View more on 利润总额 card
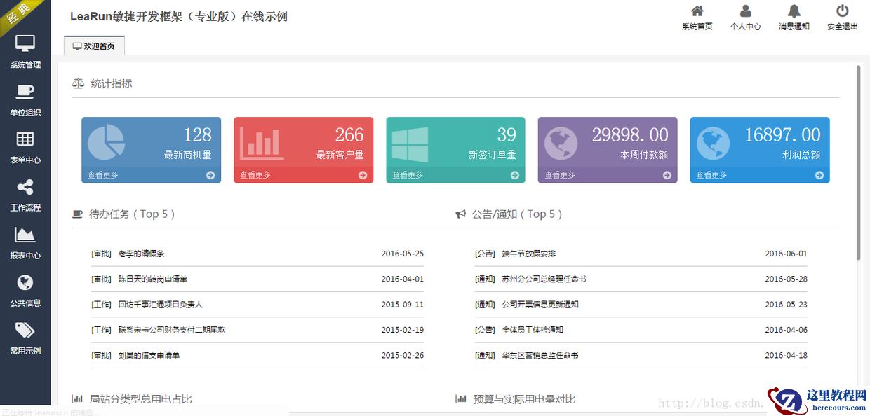Image resolution: width=870 pixels, height=416 pixels. [711, 175]
